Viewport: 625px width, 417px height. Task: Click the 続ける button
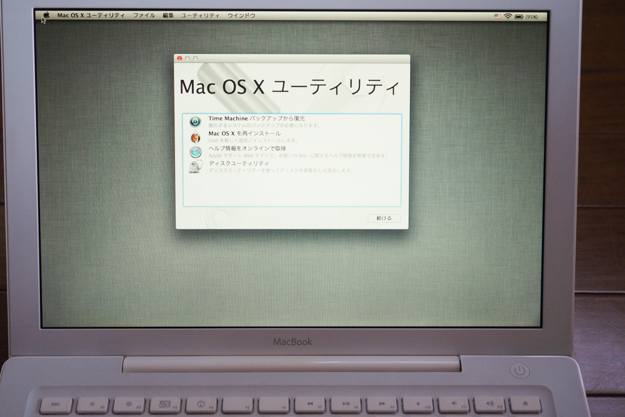(384, 218)
